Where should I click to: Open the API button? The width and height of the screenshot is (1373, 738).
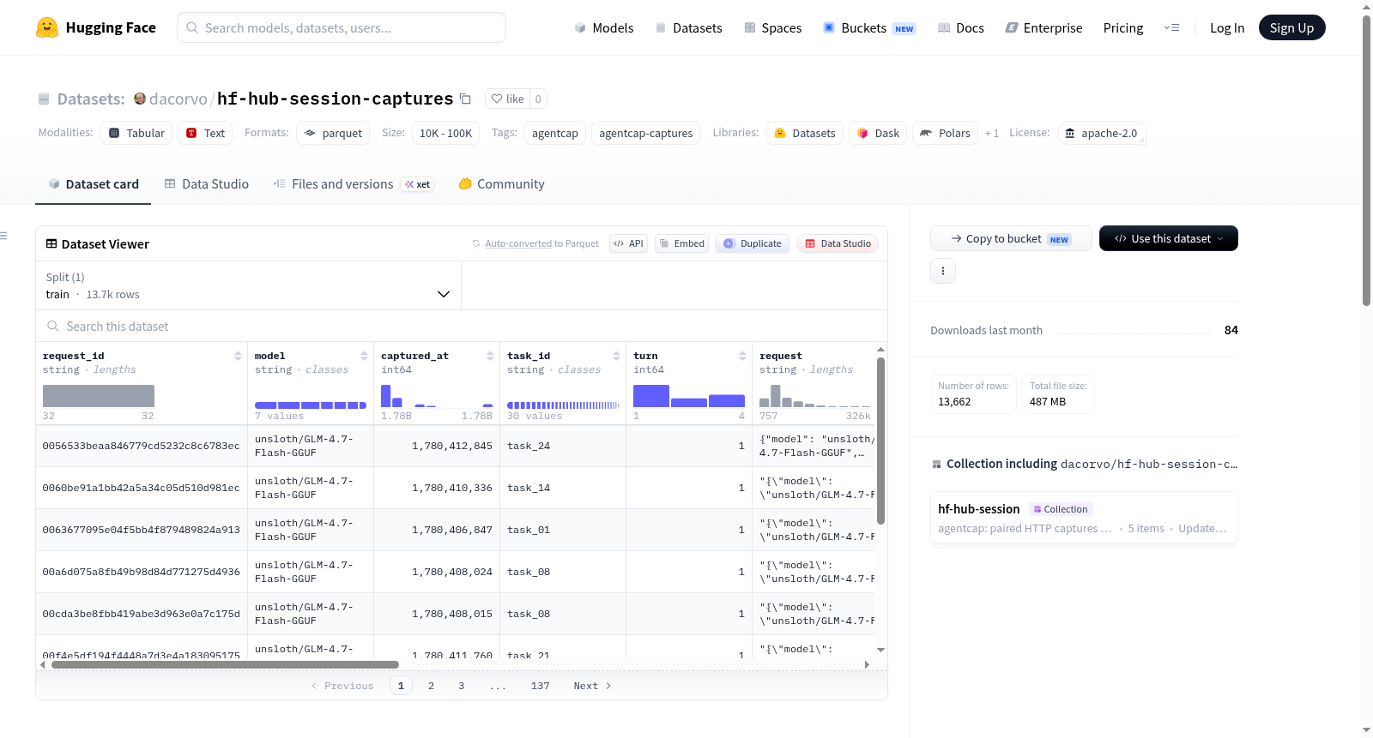coord(629,243)
